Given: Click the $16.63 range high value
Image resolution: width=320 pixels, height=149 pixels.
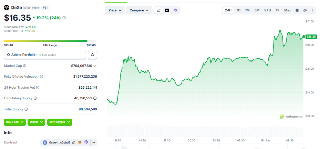Looking at the screenshot, I should tap(91, 46).
